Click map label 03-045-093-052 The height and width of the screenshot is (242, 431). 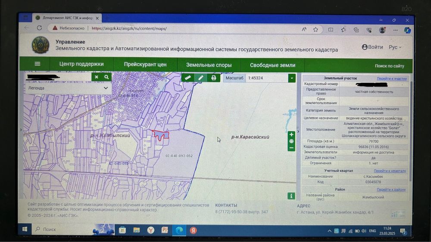pos(179,156)
